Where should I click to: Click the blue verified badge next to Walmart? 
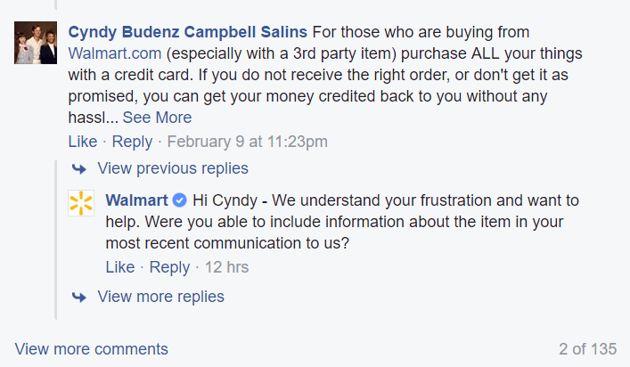179,200
